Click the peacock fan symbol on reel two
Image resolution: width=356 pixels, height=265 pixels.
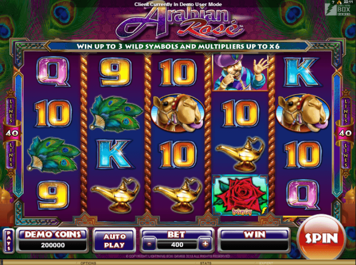coord(116,114)
